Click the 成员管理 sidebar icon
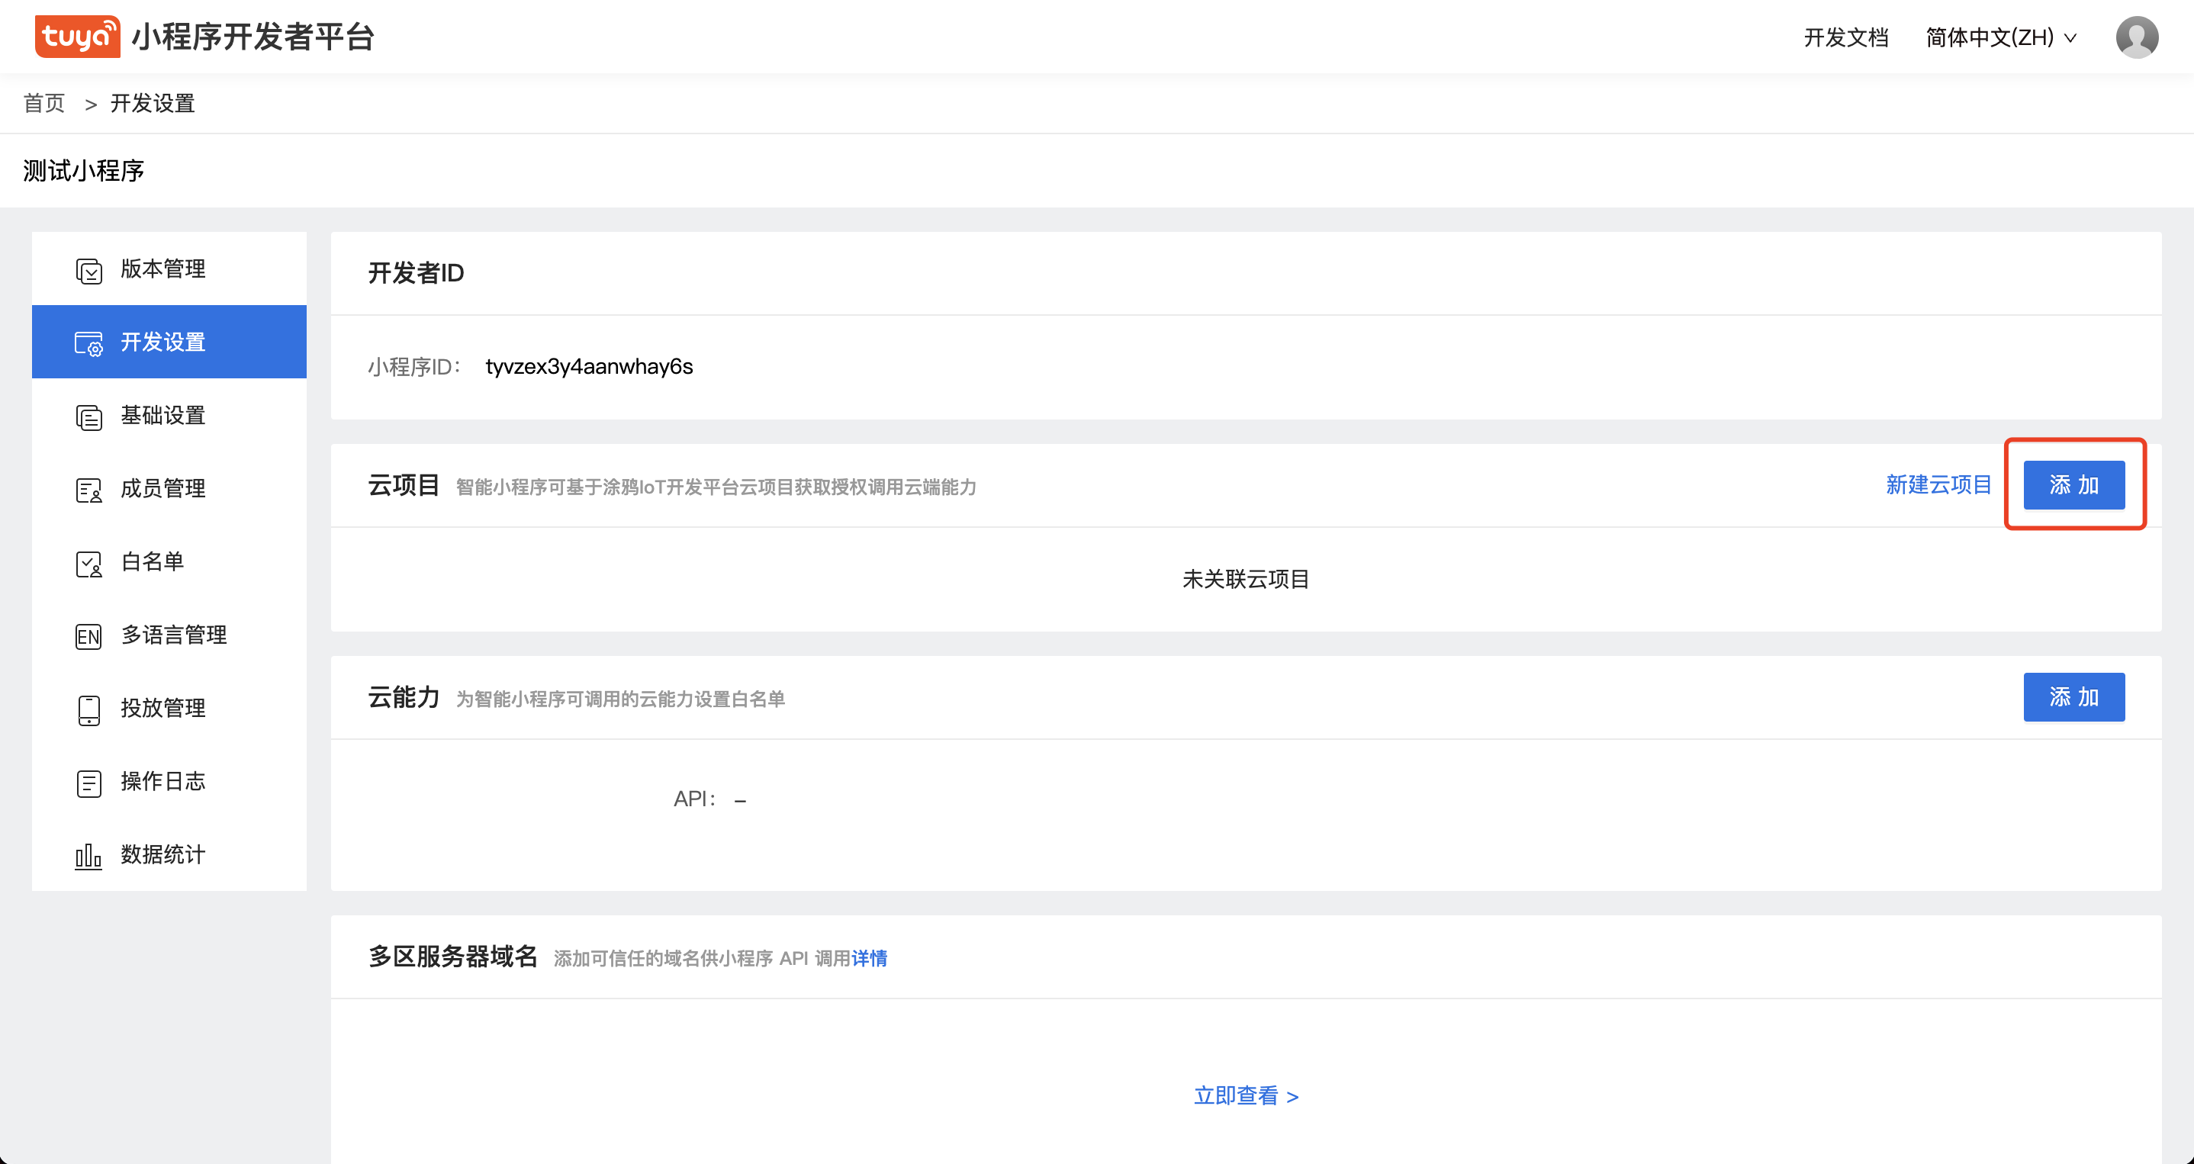This screenshot has width=2194, height=1164. pyautogui.click(x=88, y=490)
